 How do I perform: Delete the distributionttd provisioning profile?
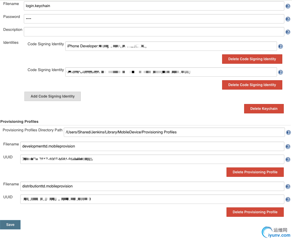255,212
